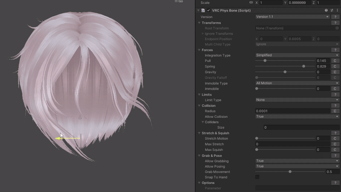Click the help button for Forces section
341x192 pixels.
[x=336, y=50]
